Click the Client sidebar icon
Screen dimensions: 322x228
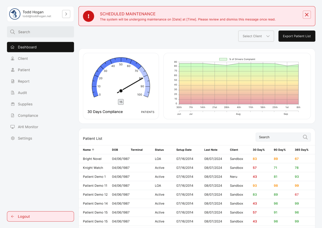click(13, 58)
